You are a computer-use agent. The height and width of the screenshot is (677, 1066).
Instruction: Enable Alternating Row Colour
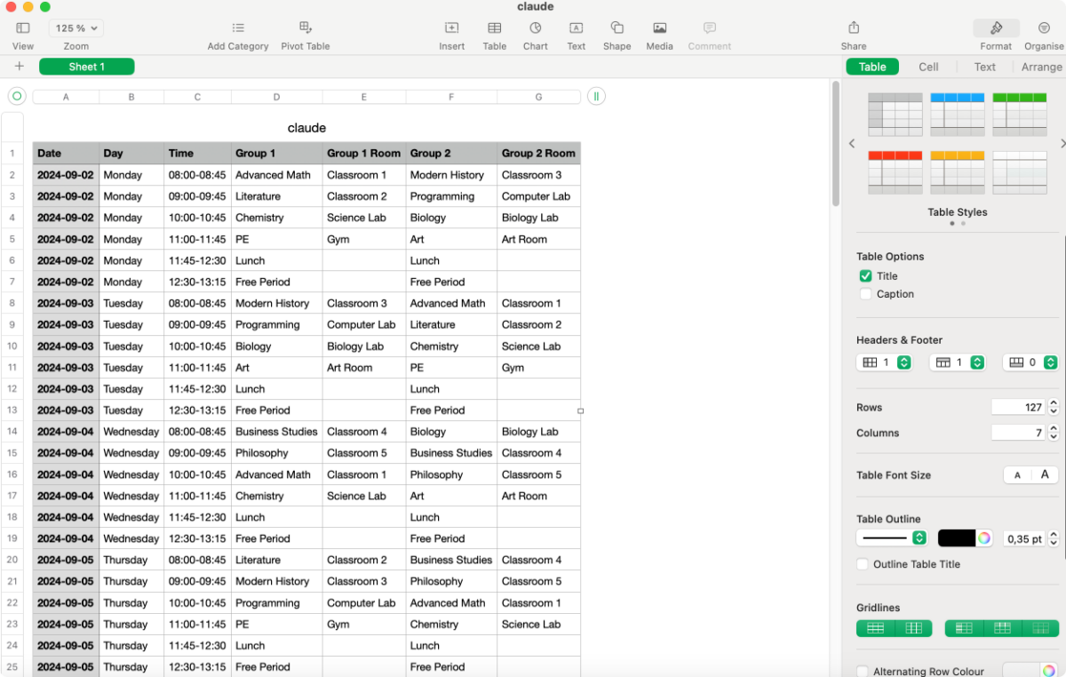pos(862,673)
